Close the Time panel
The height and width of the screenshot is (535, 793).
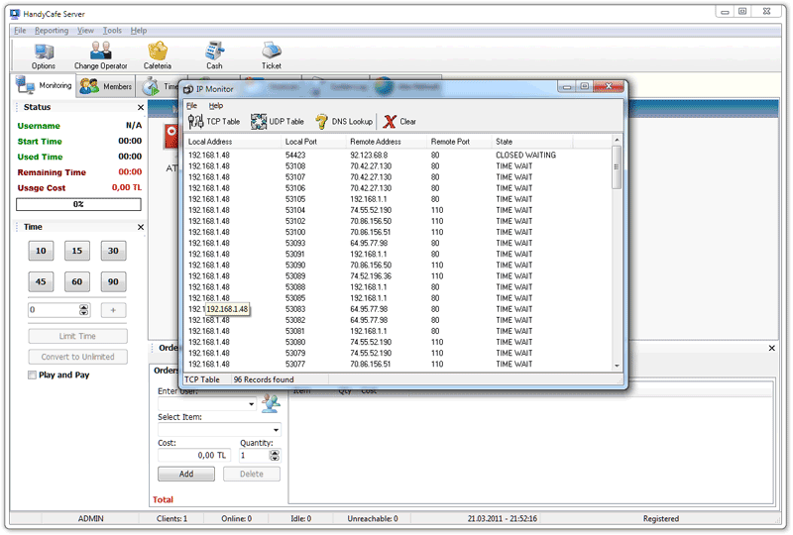[x=141, y=227]
